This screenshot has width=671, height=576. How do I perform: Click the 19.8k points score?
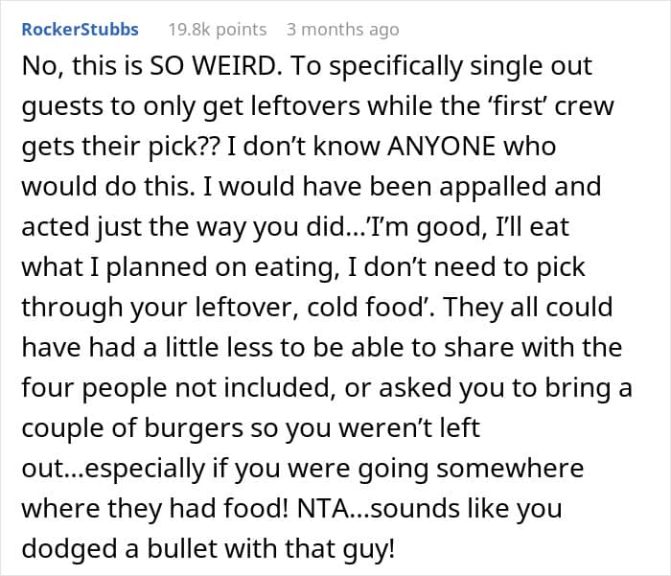coord(217,30)
